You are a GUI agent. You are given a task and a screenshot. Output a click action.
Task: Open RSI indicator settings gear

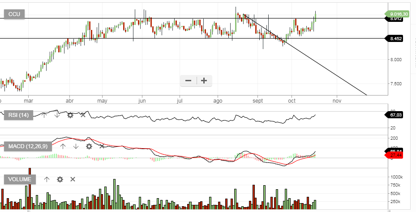tap(70, 115)
